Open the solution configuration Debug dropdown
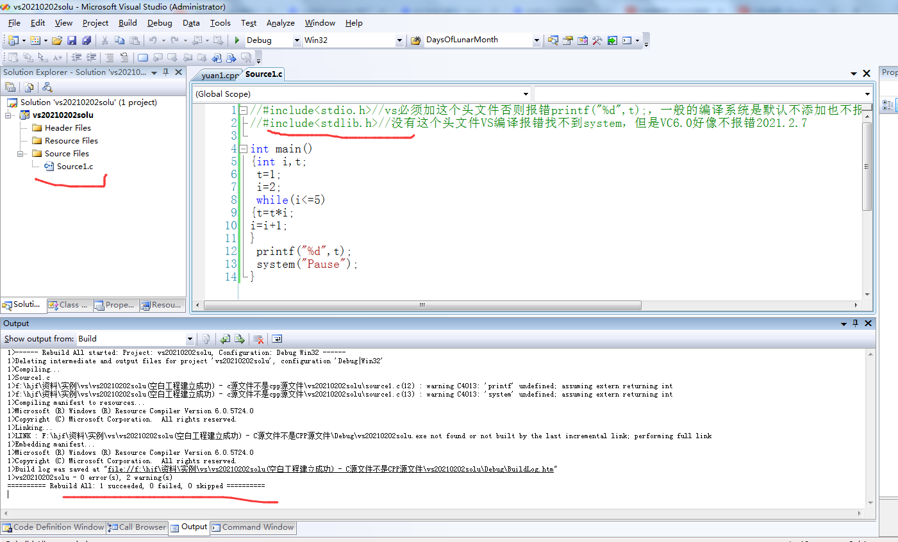 coord(297,40)
